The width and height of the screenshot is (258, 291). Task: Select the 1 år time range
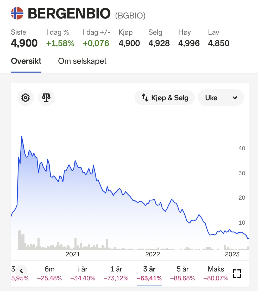click(116, 273)
